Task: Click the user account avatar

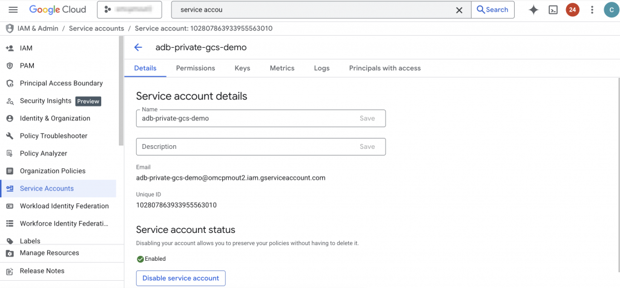Action: 611,10
